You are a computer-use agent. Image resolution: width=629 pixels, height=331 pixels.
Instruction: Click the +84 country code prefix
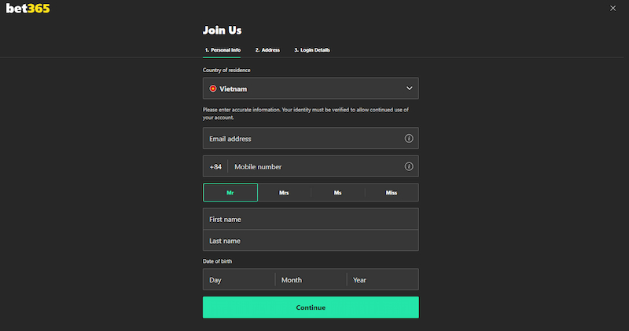[215, 166]
